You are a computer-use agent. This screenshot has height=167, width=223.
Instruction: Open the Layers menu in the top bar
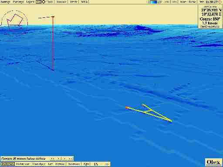(30, 2)
